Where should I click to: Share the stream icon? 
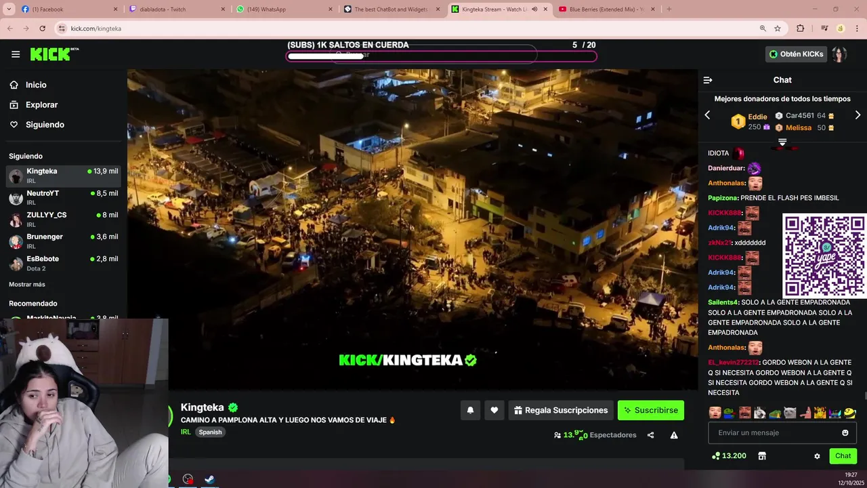pos(650,435)
